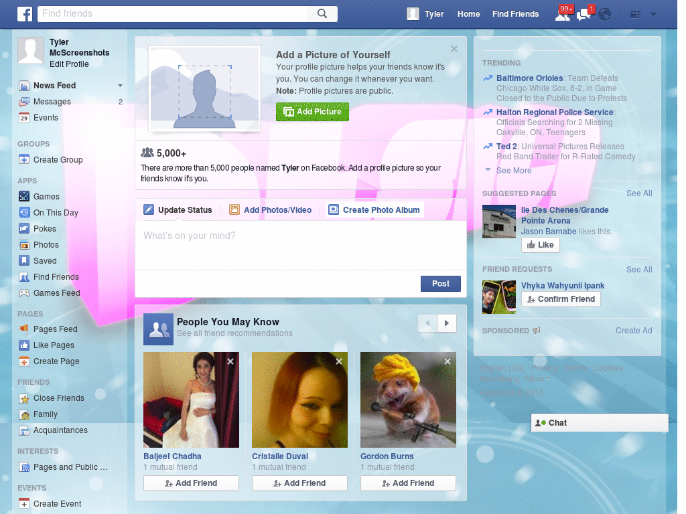Image resolution: width=686 pixels, height=514 pixels.
Task: Open the Chat bar
Action: [x=600, y=423]
